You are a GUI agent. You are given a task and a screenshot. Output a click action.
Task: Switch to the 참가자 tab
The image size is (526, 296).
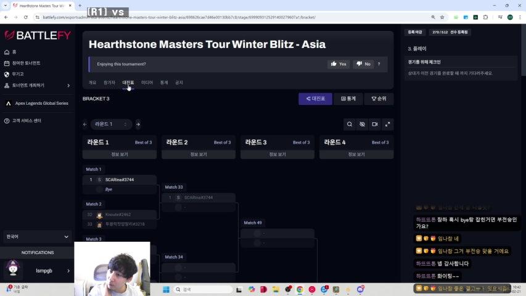pyautogui.click(x=109, y=83)
